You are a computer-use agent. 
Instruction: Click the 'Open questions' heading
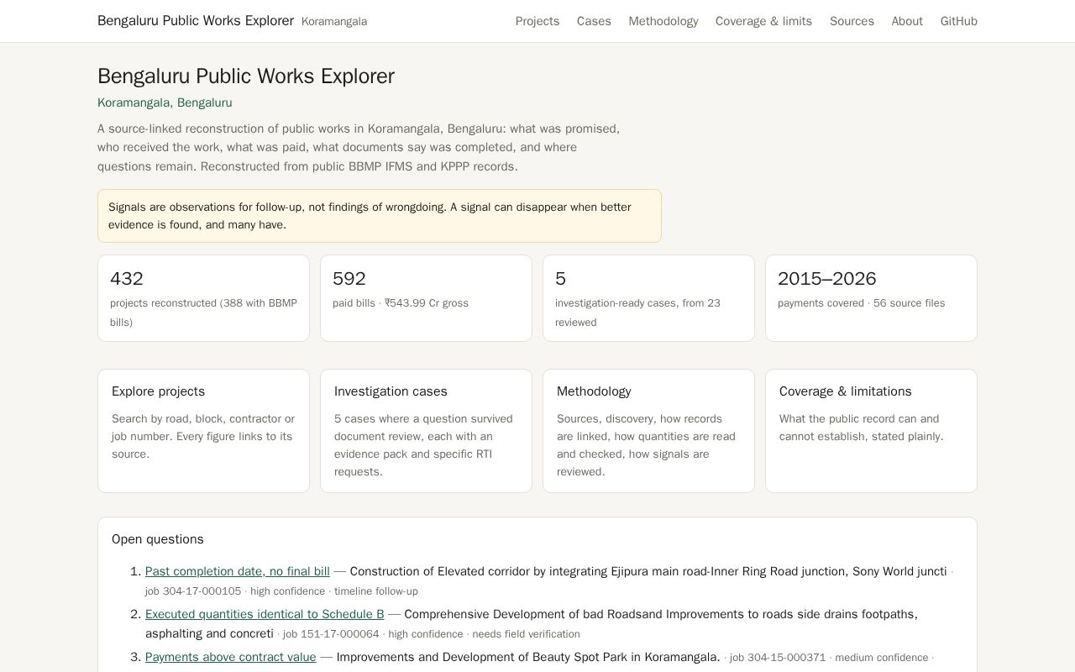point(158,539)
